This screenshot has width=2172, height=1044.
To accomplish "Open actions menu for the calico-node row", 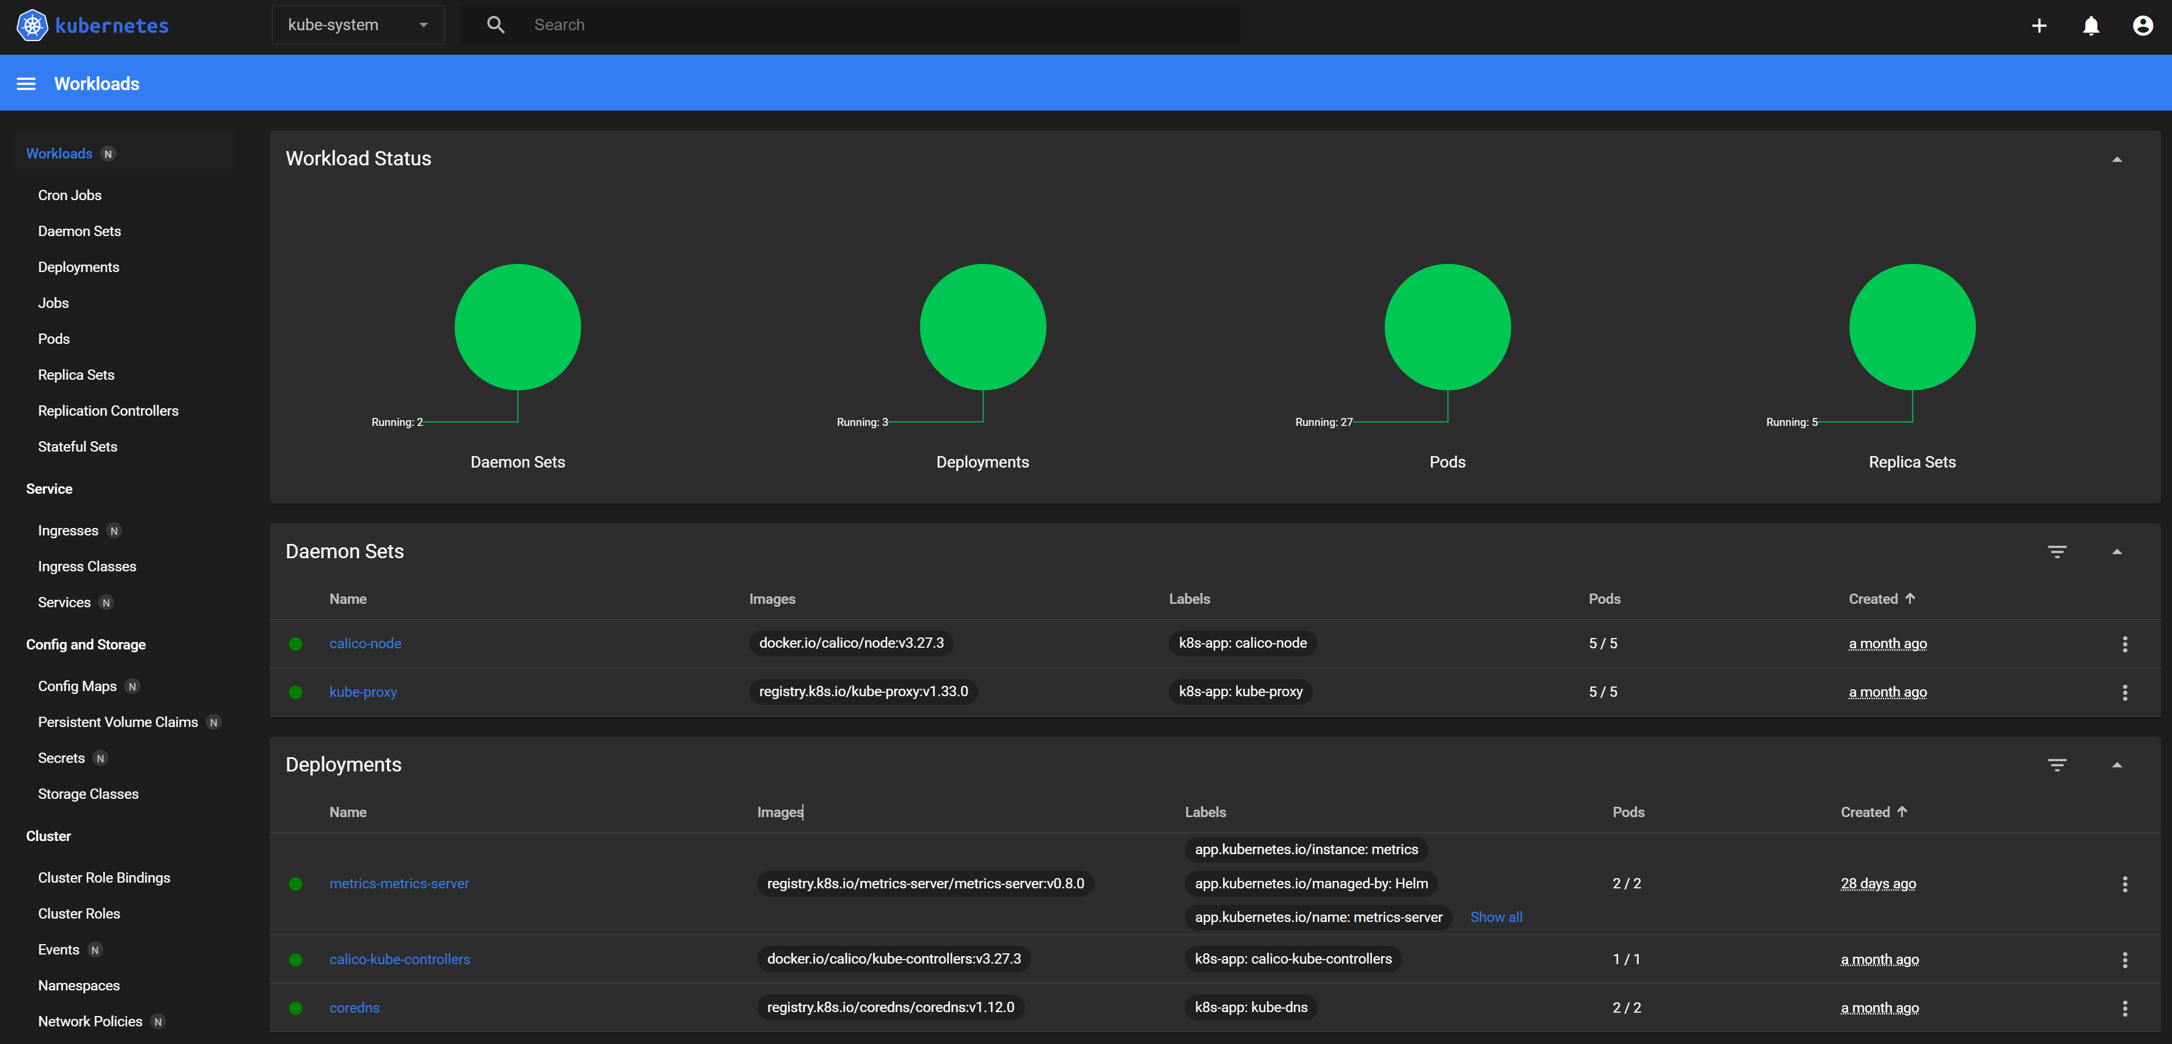I will 2124,644.
